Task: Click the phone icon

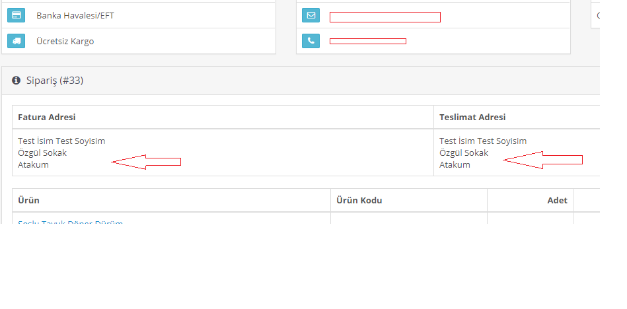Action: pyautogui.click(x=311, y=41)
